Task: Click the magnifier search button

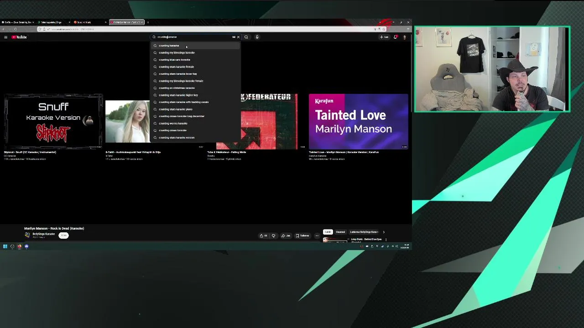Action: (x=246, y=37)
